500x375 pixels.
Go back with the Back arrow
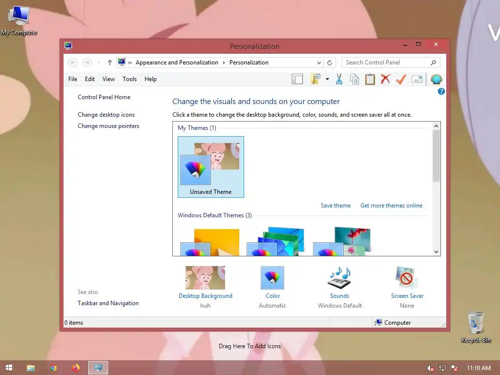[73, 62]
